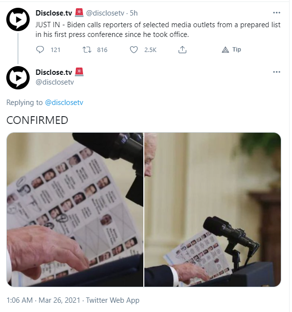
Task: Click the 1:06 AM Mar 26, 2021 timestamp
Action: (43, 300)
